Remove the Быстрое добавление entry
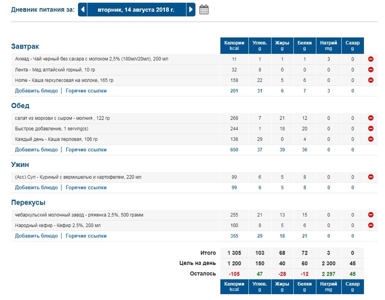 click(x=371, y=128)
